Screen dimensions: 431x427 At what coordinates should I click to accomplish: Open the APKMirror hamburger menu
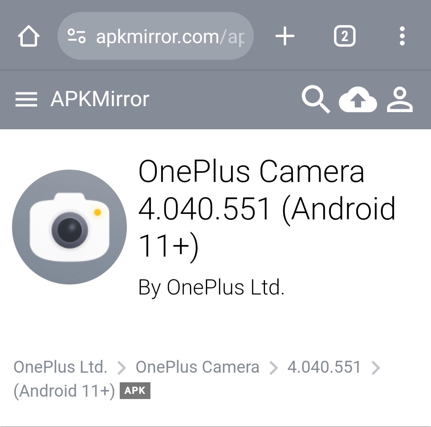tap(26, 99)
